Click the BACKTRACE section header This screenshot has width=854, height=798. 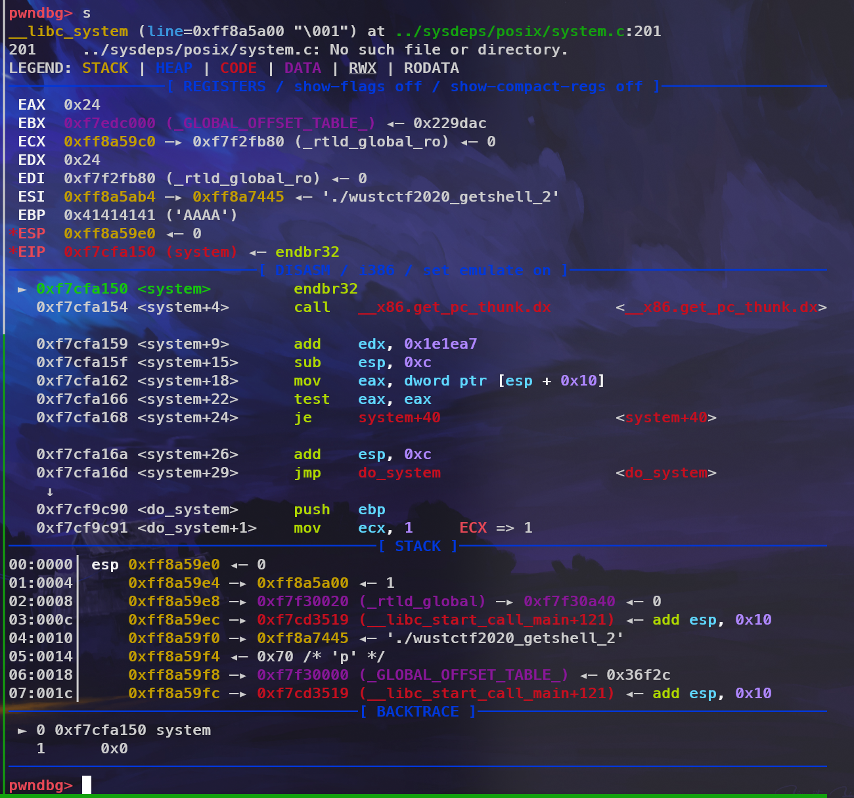(x=418, y=712)
